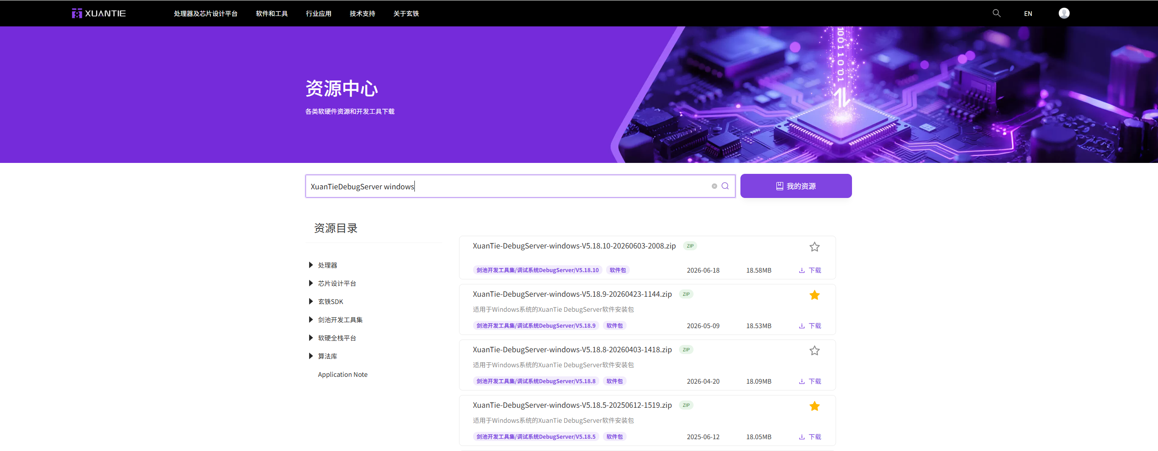Viewport: 1158px width, 451px height.
Task: Favorite the V5.18.8 DebugServer zip with star
Action: (x=814, y=350)
